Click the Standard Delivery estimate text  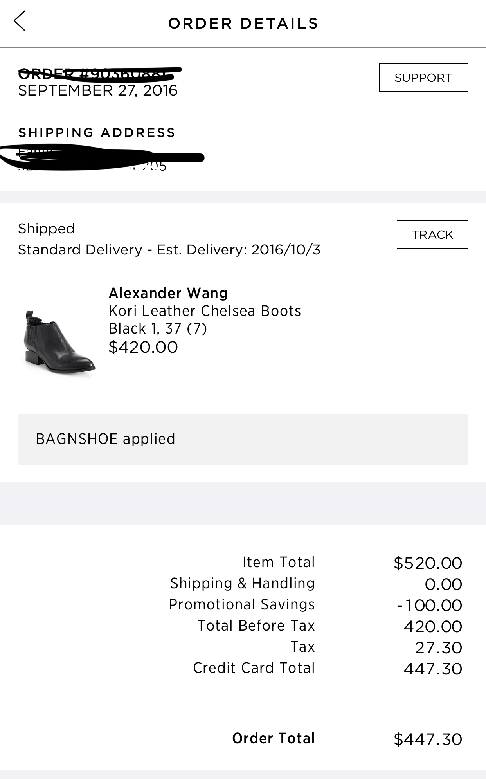(x=169, y=250)
